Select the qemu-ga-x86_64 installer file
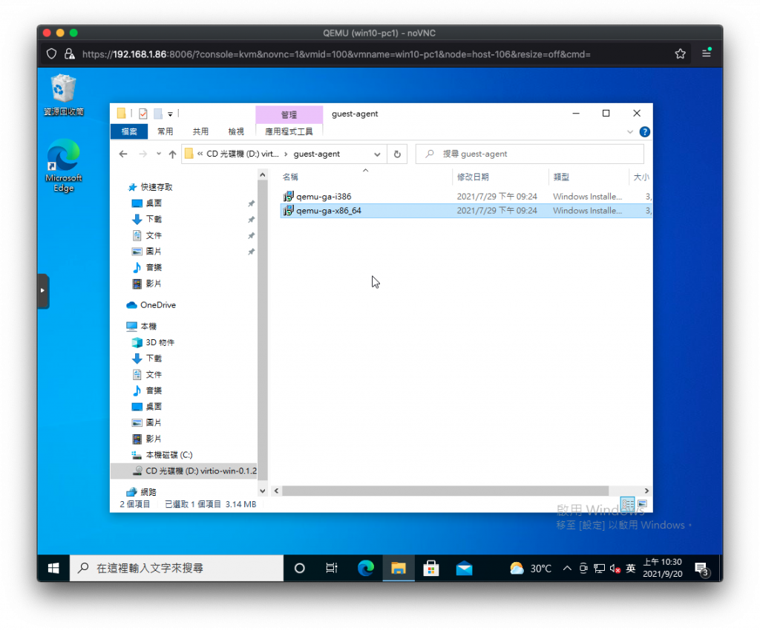 pyautogui.click(x=328, y=211)
